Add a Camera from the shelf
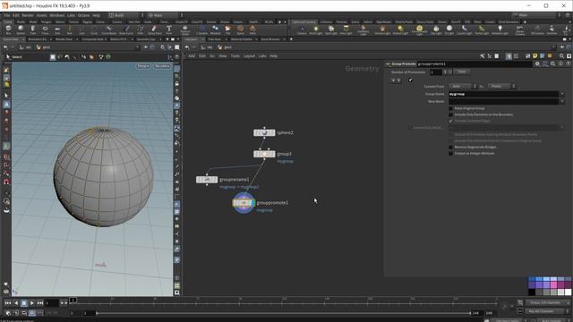 point(302,30)
